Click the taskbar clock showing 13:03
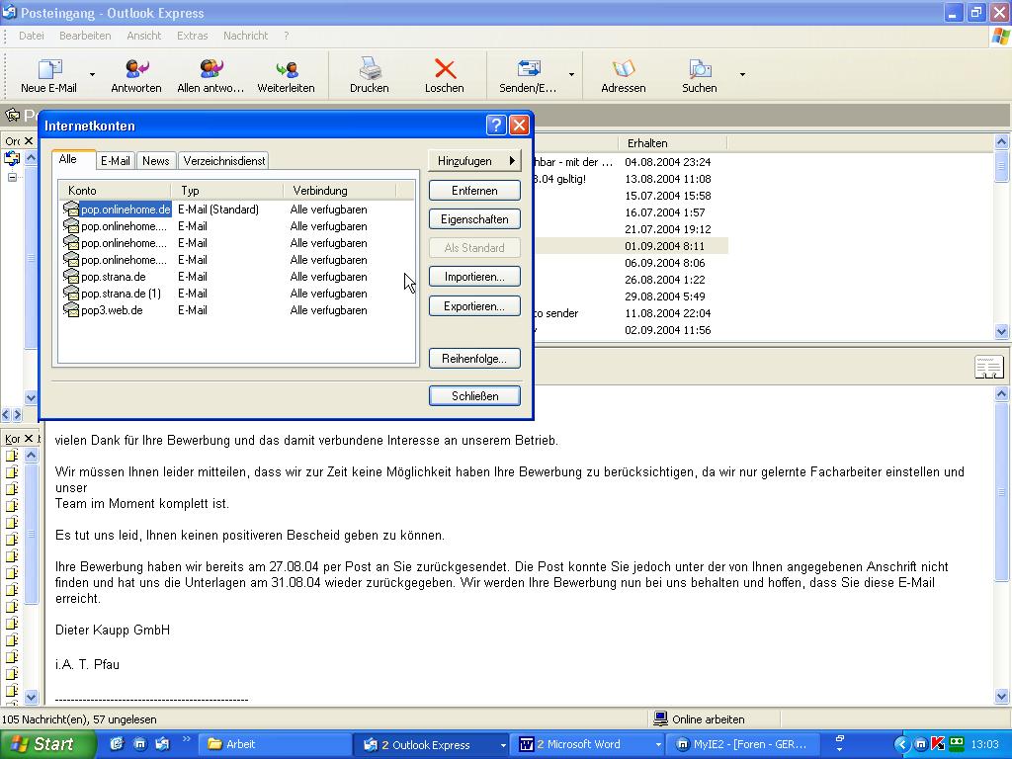This screenshot has width=1012, height=759. [x=985, y=745]
